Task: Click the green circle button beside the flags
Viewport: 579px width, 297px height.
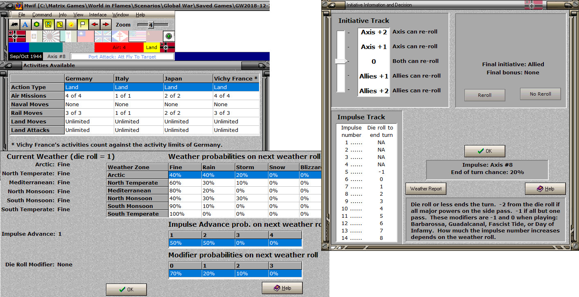Action: (169, 36)
